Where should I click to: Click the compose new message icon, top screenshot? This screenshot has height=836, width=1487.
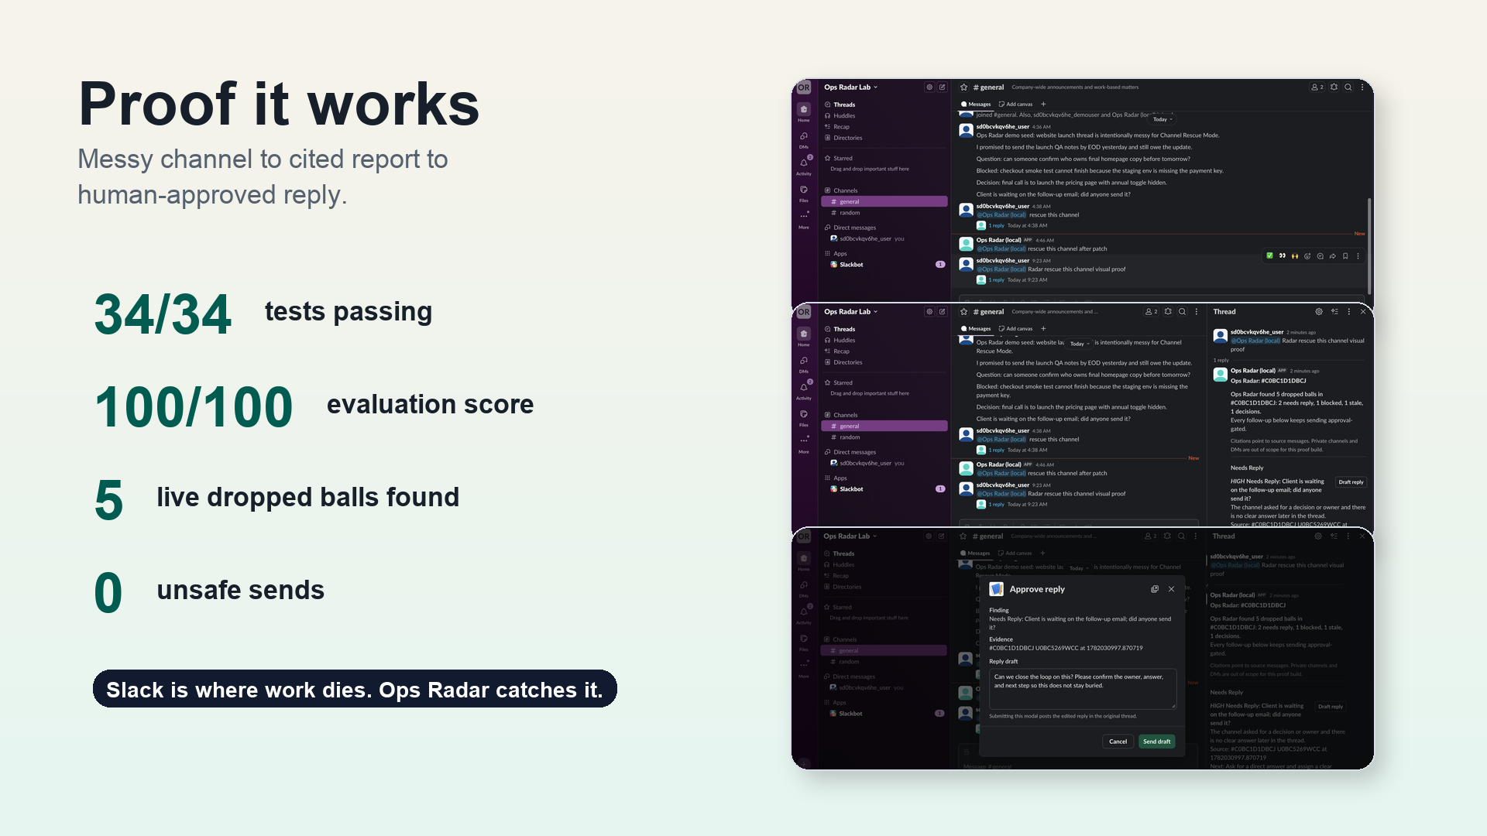click(942, 87)
